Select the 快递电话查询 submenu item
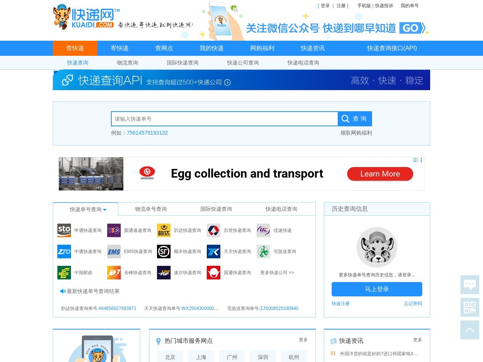The width and height of the screenshot is (483, 362). coord(303,63)
